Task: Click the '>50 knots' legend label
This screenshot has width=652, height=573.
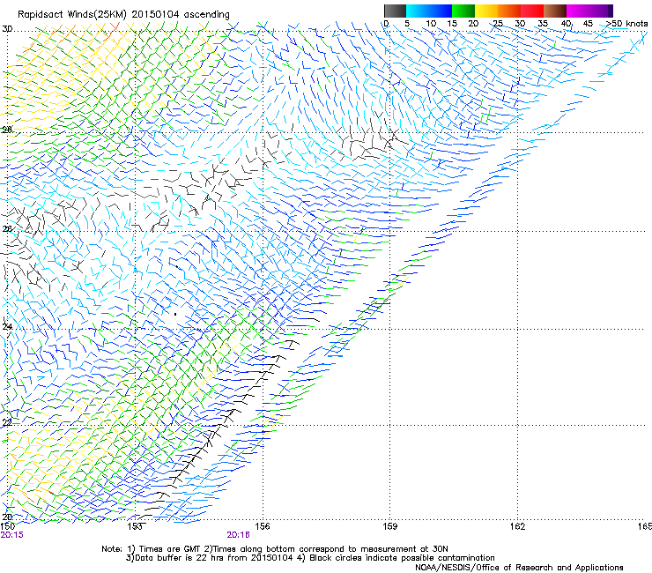Action: coord(626,24)
